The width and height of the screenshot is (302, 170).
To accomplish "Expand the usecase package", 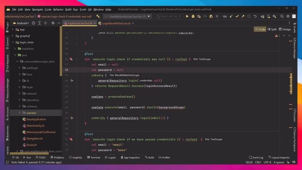I will 19,112.
